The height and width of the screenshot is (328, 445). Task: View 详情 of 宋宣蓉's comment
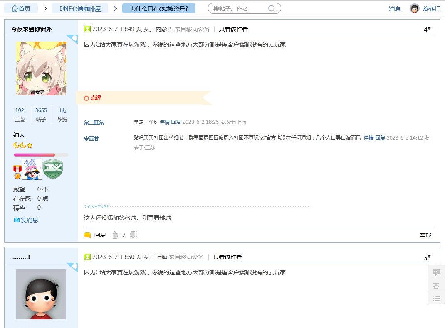tap(368, 138)
